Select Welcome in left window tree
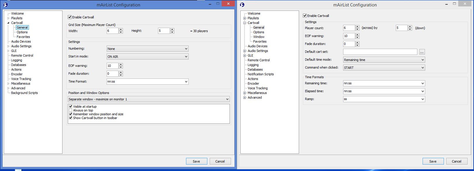474x171 pixels. click(18, 13)
